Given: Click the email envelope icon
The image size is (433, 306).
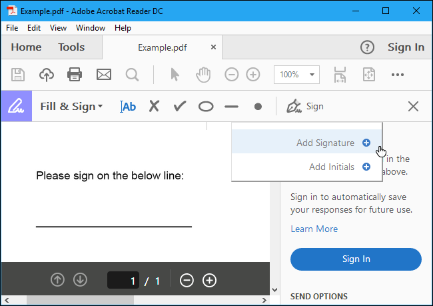Looking at the screenshot, I should [x=104, y=75].
